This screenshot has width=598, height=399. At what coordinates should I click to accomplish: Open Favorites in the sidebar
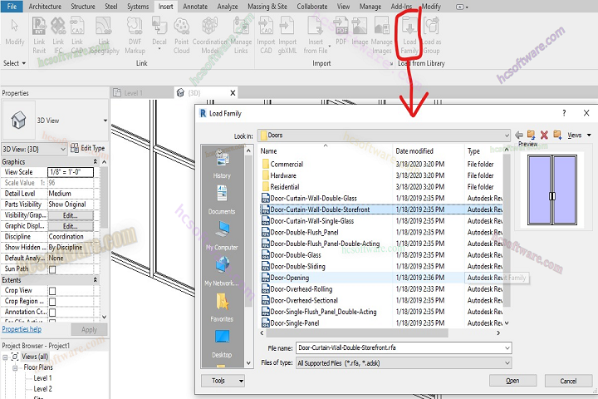(x=222, y=308)
